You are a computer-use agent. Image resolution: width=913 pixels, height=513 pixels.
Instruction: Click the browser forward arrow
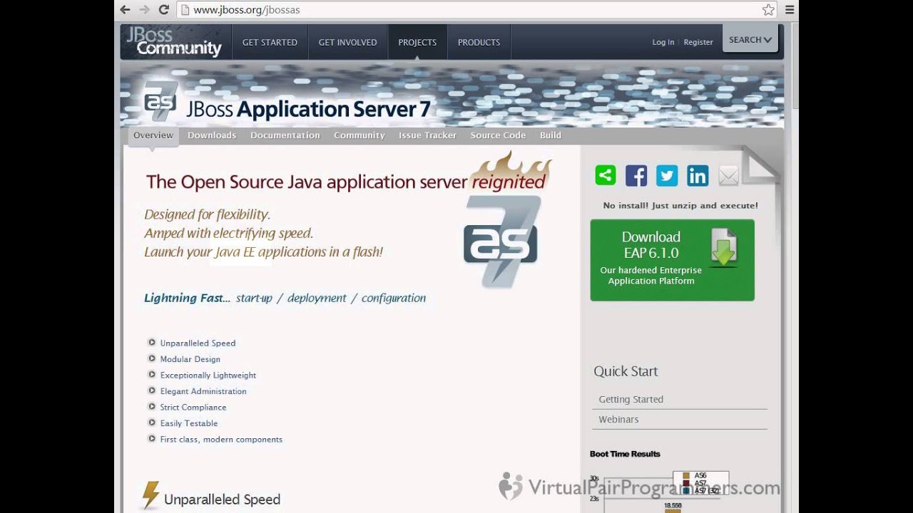(144, 10)
